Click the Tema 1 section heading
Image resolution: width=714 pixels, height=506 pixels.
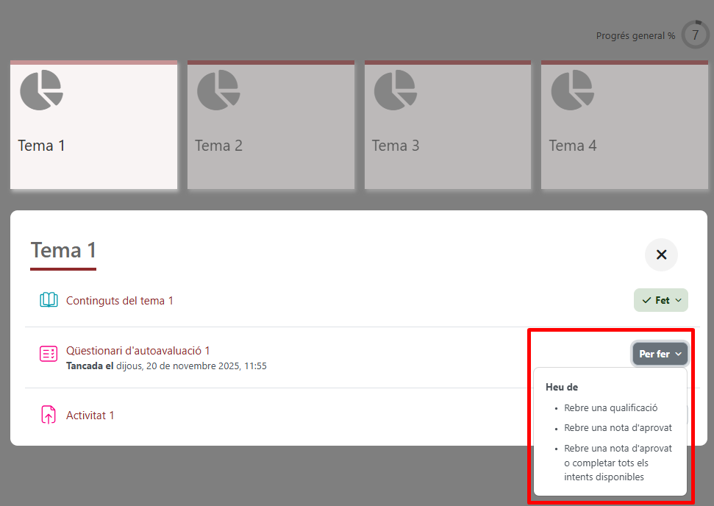click(x=63, y=251)
